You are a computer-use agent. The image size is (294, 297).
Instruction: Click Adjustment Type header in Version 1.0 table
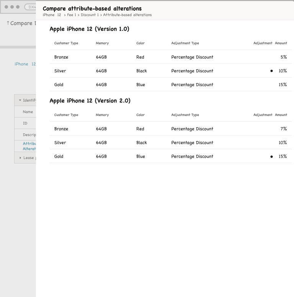(185, 43)
